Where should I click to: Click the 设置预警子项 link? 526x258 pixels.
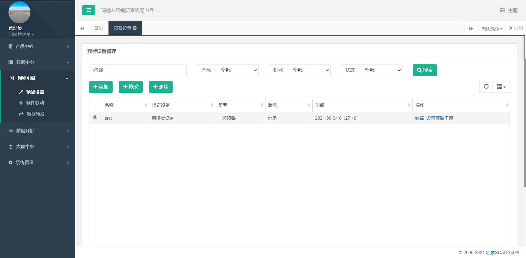coord(439,118)
